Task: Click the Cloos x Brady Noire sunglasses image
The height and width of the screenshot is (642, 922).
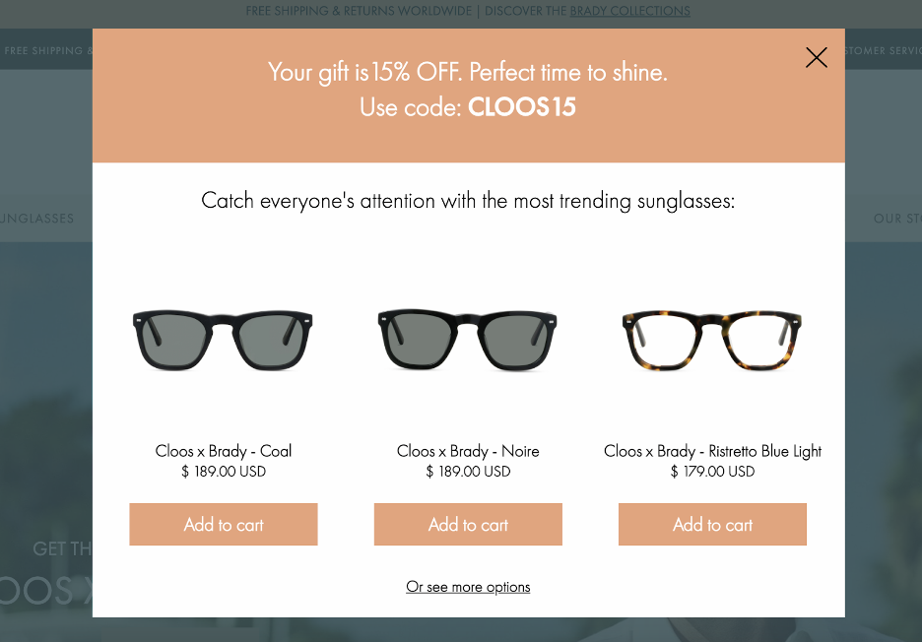Action: coord(467,339)
